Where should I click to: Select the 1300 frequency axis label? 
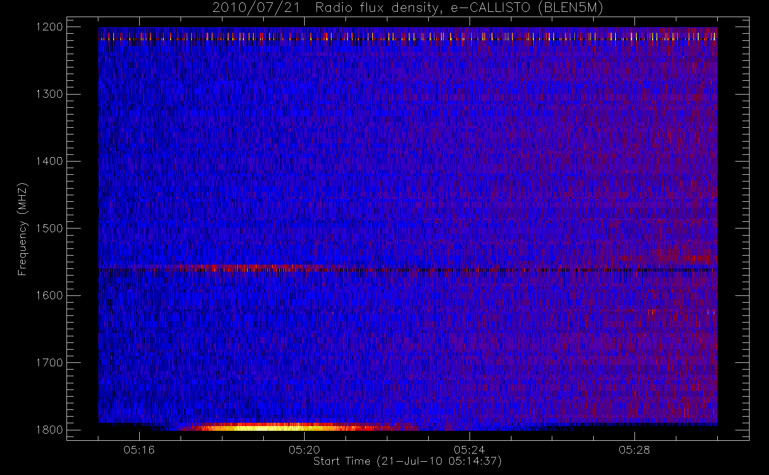49,94
